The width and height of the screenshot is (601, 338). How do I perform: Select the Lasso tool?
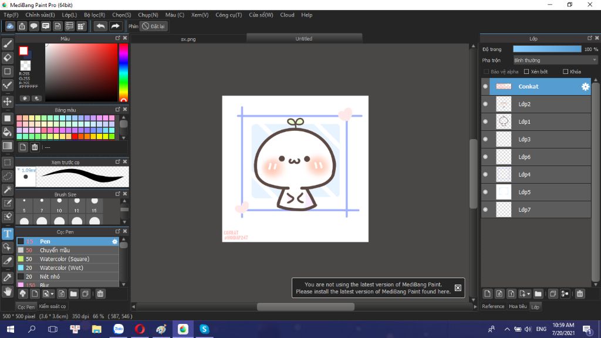coord(7,176)
